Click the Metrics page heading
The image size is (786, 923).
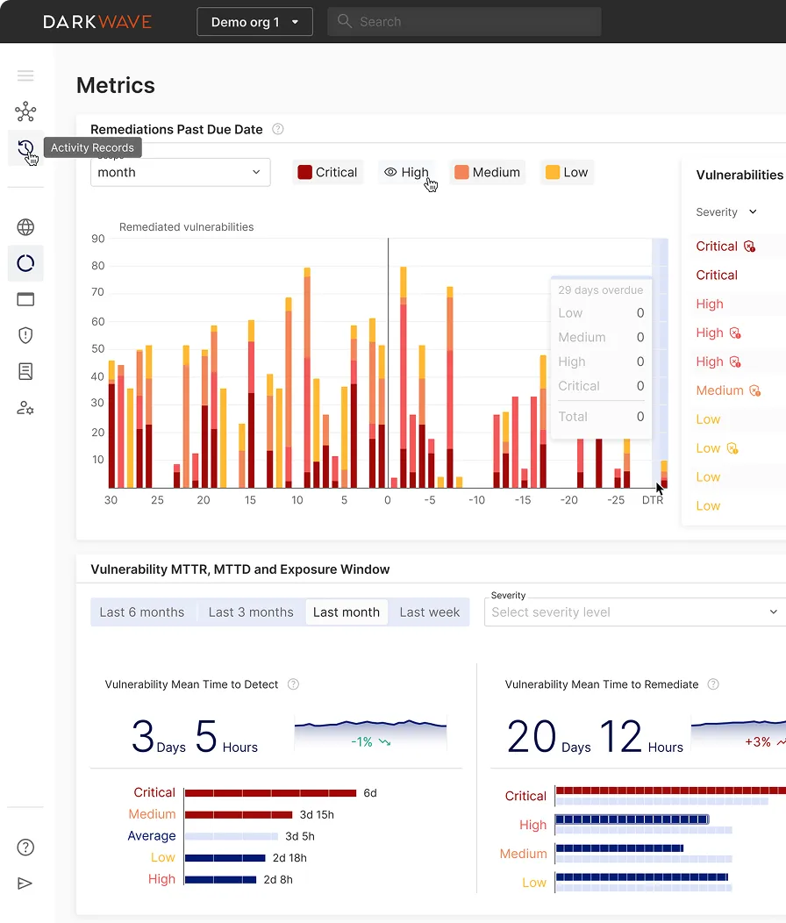click(116, 85)
